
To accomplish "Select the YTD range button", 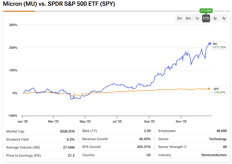I will pyautogui.click(x=206, y=18).
